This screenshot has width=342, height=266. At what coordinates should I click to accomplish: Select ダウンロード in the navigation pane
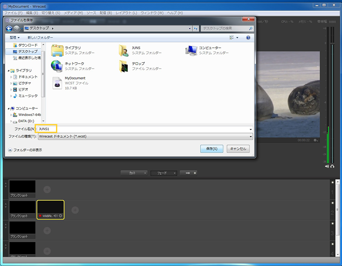(25, 45)
